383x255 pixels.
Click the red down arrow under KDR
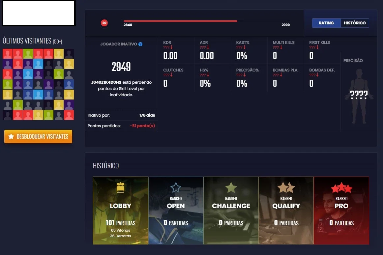171,47
